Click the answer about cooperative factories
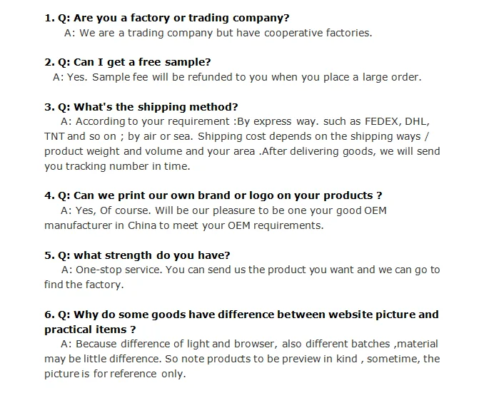 218,33
